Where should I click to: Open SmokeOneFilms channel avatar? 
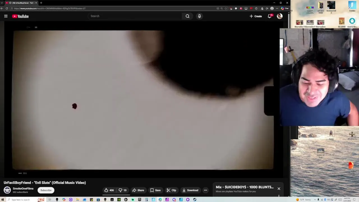tap(7, 190)
